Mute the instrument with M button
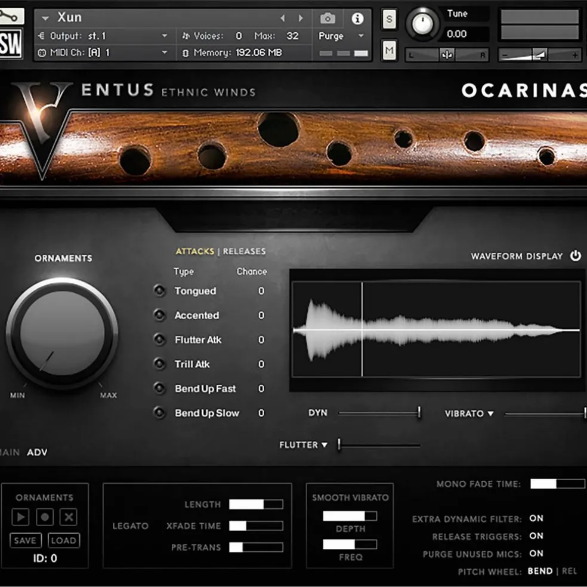 coord(390,50)
